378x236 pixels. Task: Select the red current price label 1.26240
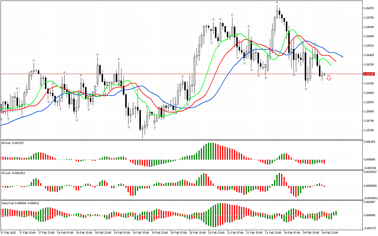pos(369,74)
